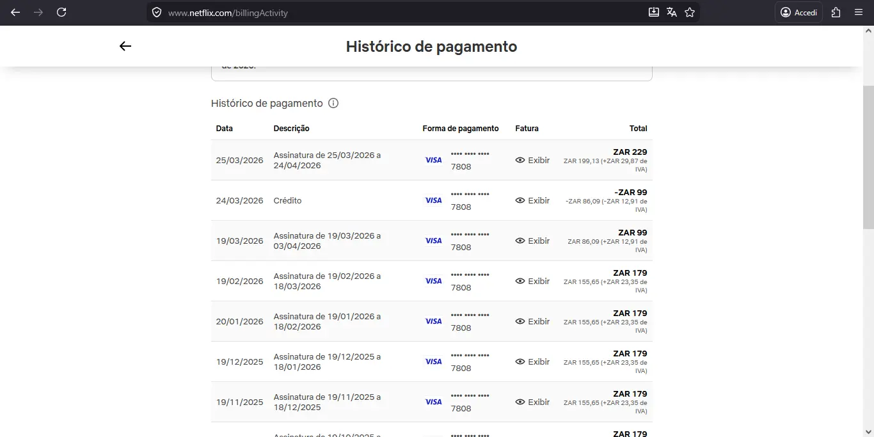View invoice Exibir for 19/02/2026
The width and height of the screenshot is (874, 437).
(532, 281)
